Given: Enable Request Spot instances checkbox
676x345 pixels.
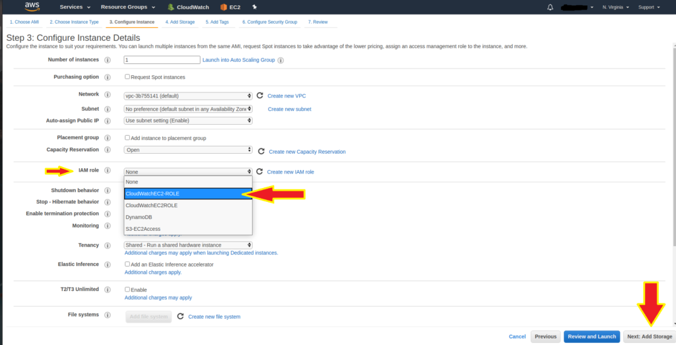Looking at the screenshot, I should tap(127, 77).
